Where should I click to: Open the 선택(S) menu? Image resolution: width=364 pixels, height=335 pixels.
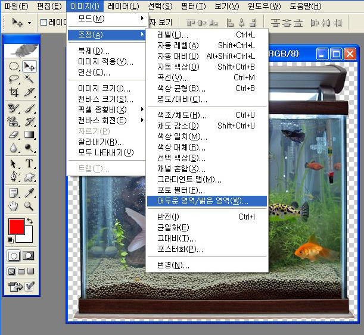click(160, 6)
